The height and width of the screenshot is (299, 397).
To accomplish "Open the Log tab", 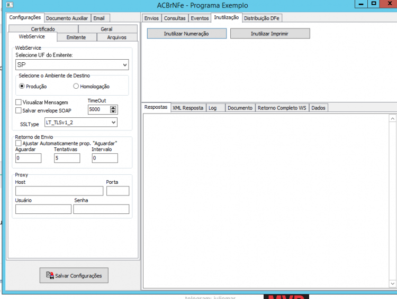I will click(x=215, y=108).
